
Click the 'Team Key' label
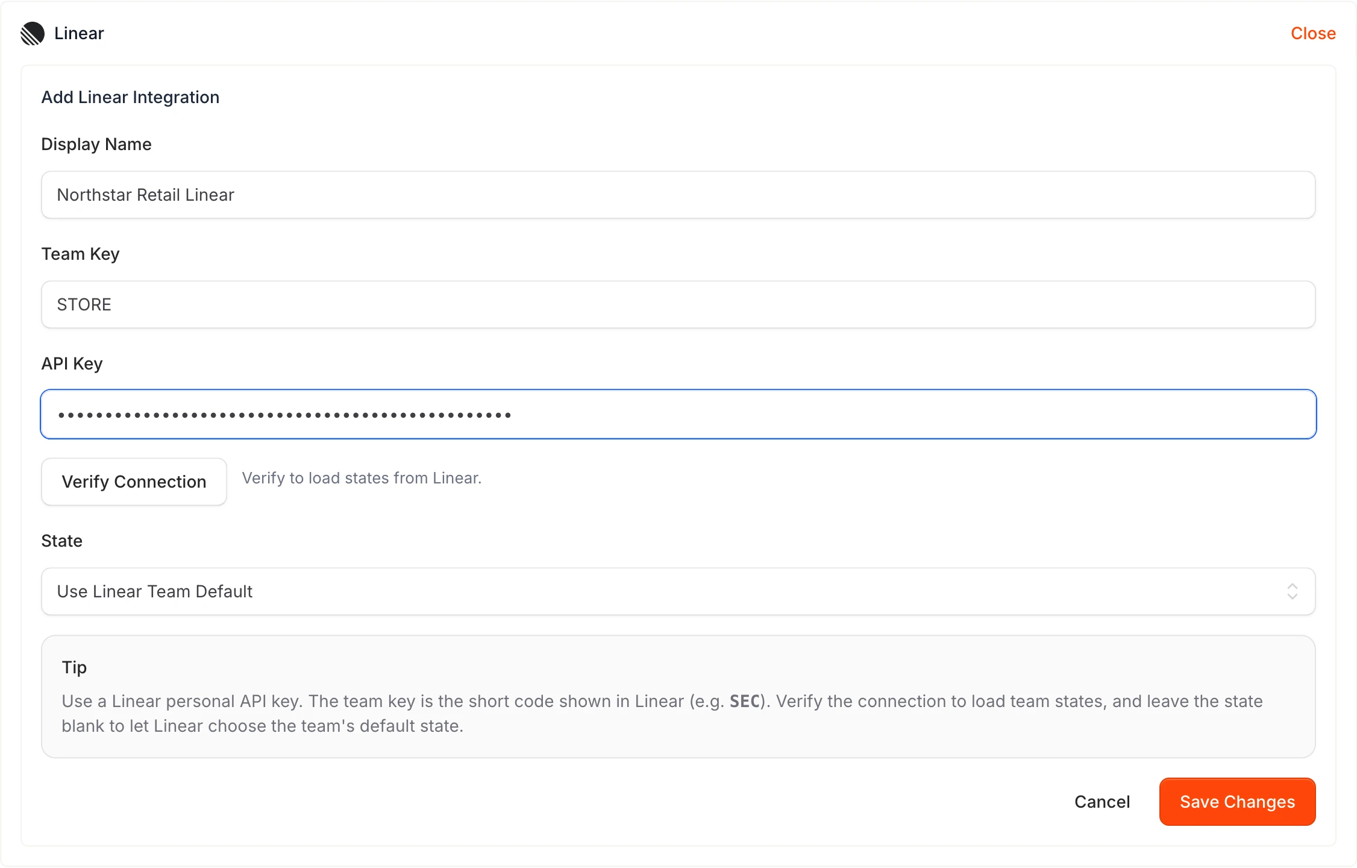click(x=80, y=254)
